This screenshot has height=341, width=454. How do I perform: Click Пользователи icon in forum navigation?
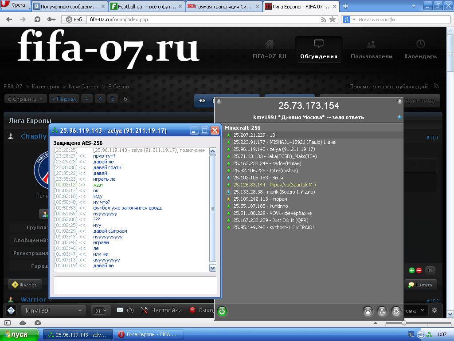(x=371, y=44)
